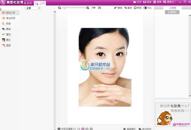Select the fourth makeup intensity dot
The width and height of the screenshot is (191, 130).
[x=87, y=129]
